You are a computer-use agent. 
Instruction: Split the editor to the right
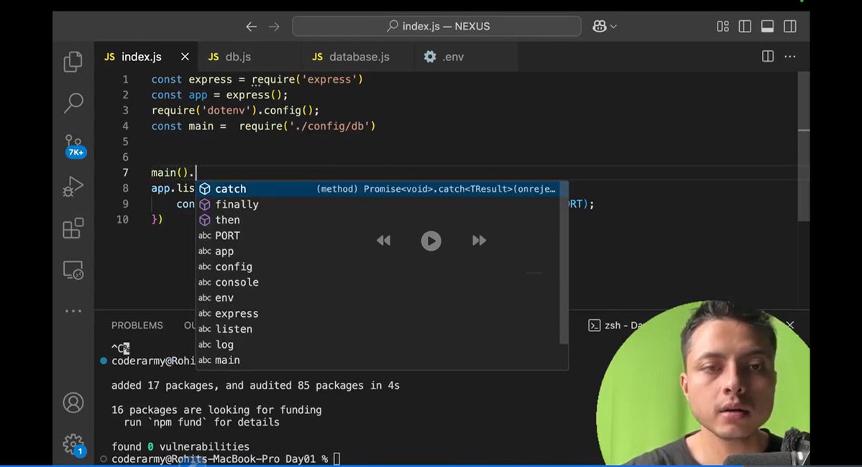coord(768,57)
